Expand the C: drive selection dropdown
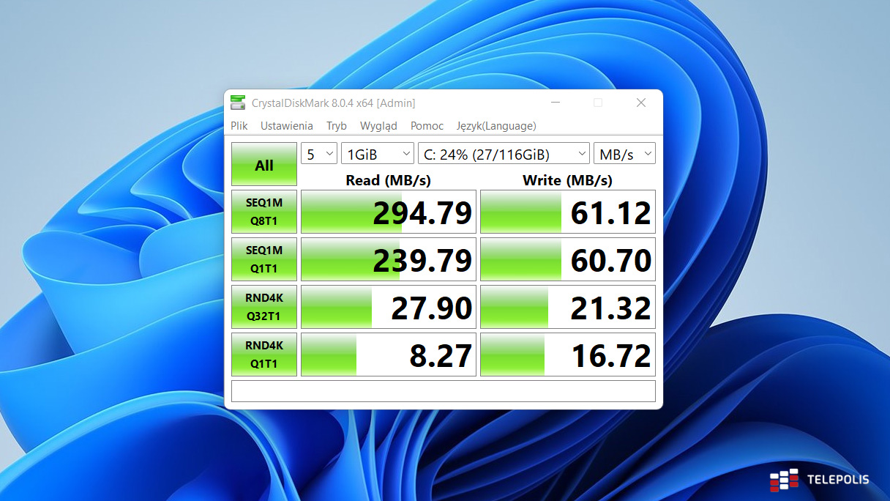 504,154
